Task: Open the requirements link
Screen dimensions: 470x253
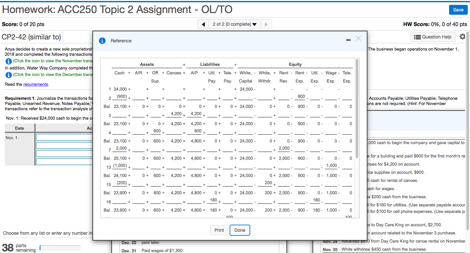Action: point(35,84)
